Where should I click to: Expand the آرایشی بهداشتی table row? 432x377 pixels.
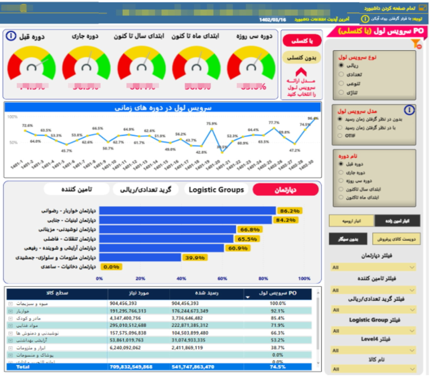click(x=11, y=340)
